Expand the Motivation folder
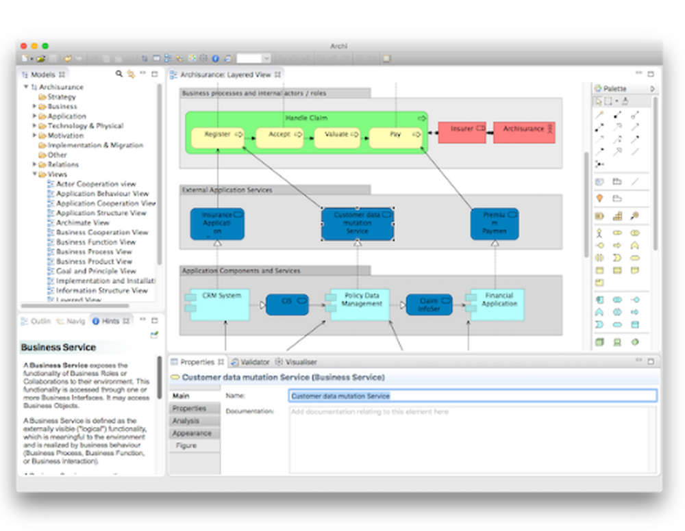Screen dimensions: 685x531 (x=34, y=135)
